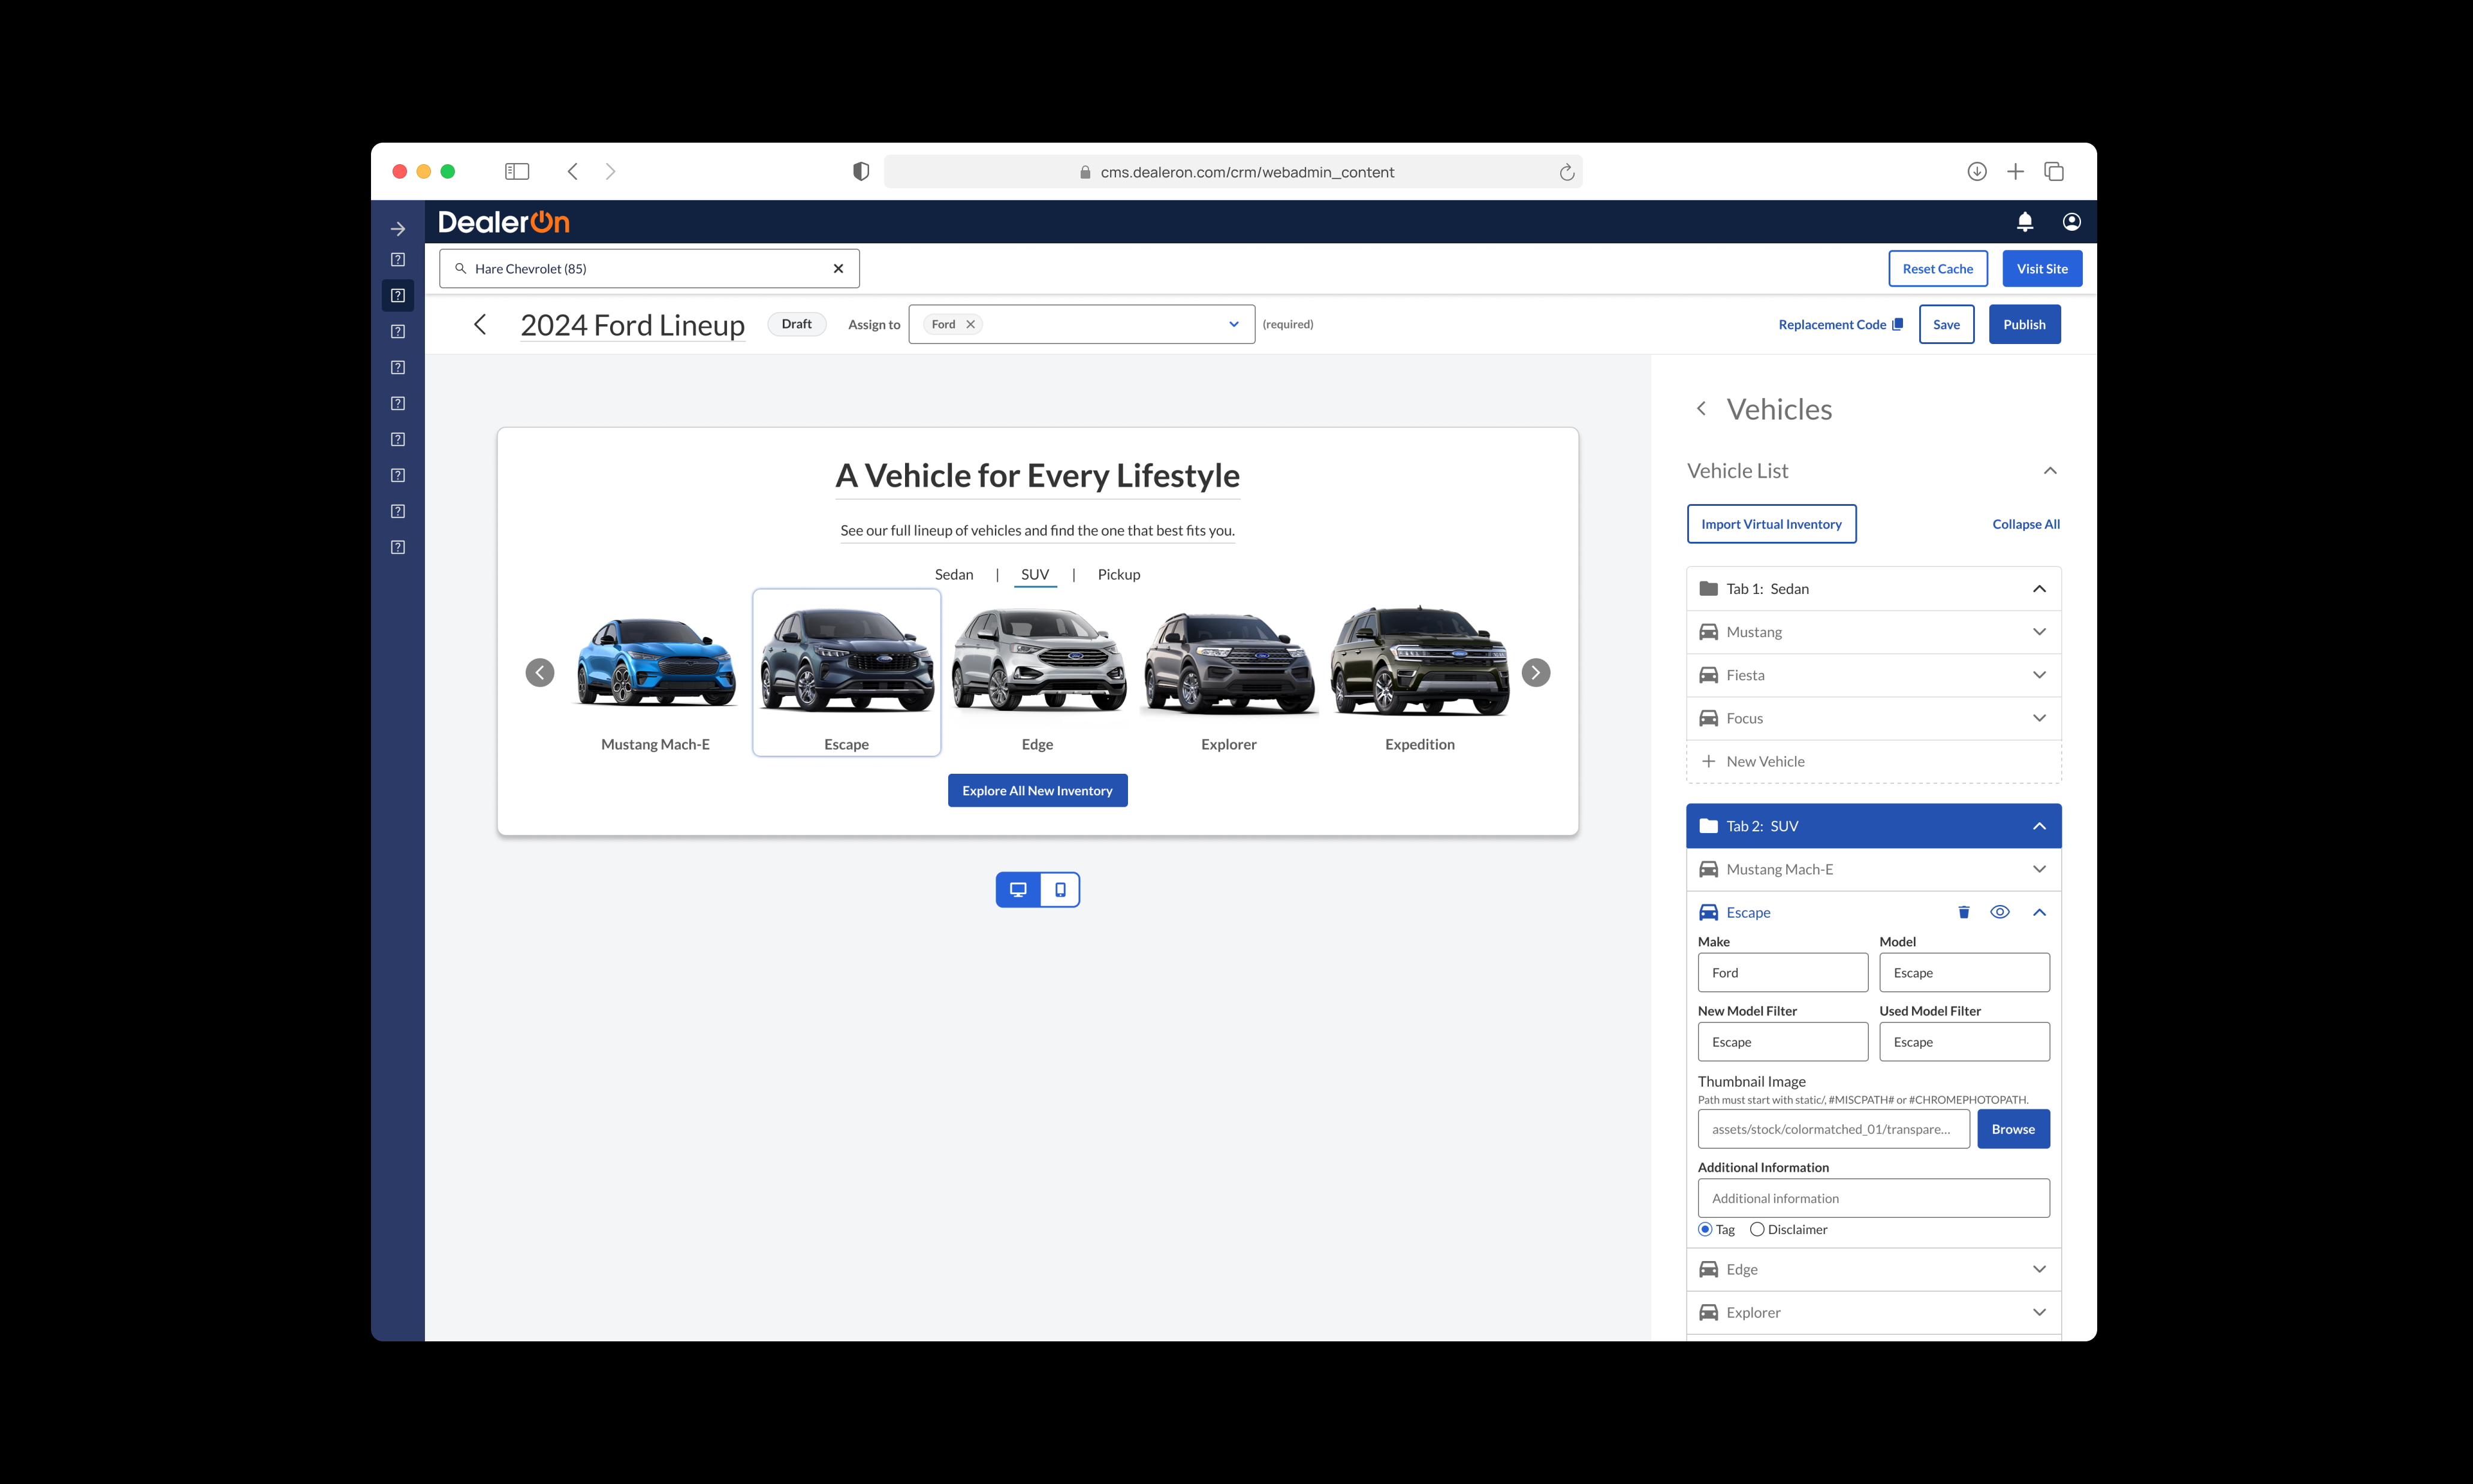Image resolution: width=2473 pixels, height=1484 pixels.
Task: Edit the 2024 Ford Lineup title
Action: click(632, 325)
